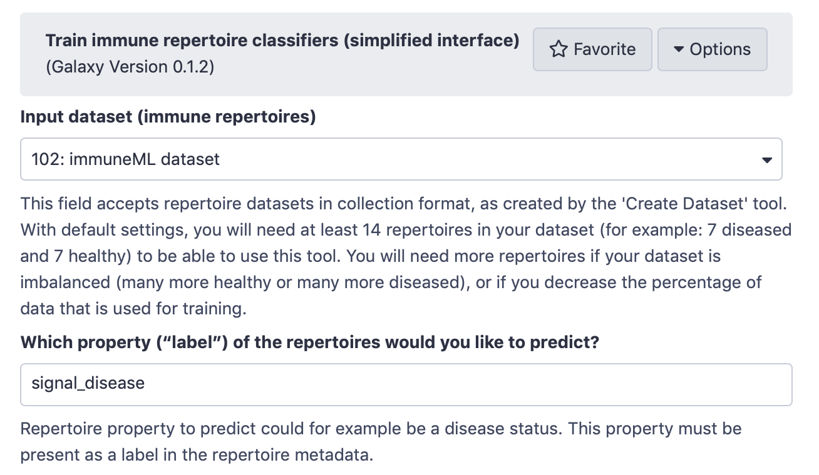Add this tool to Favorites
The image size is (819, 475).
592,49
